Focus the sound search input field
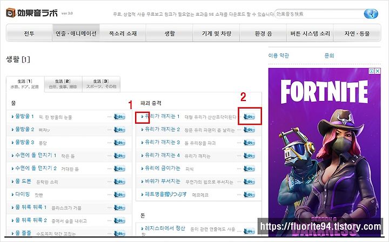This screenshot has height=242, width=389. tap(319, 14)
